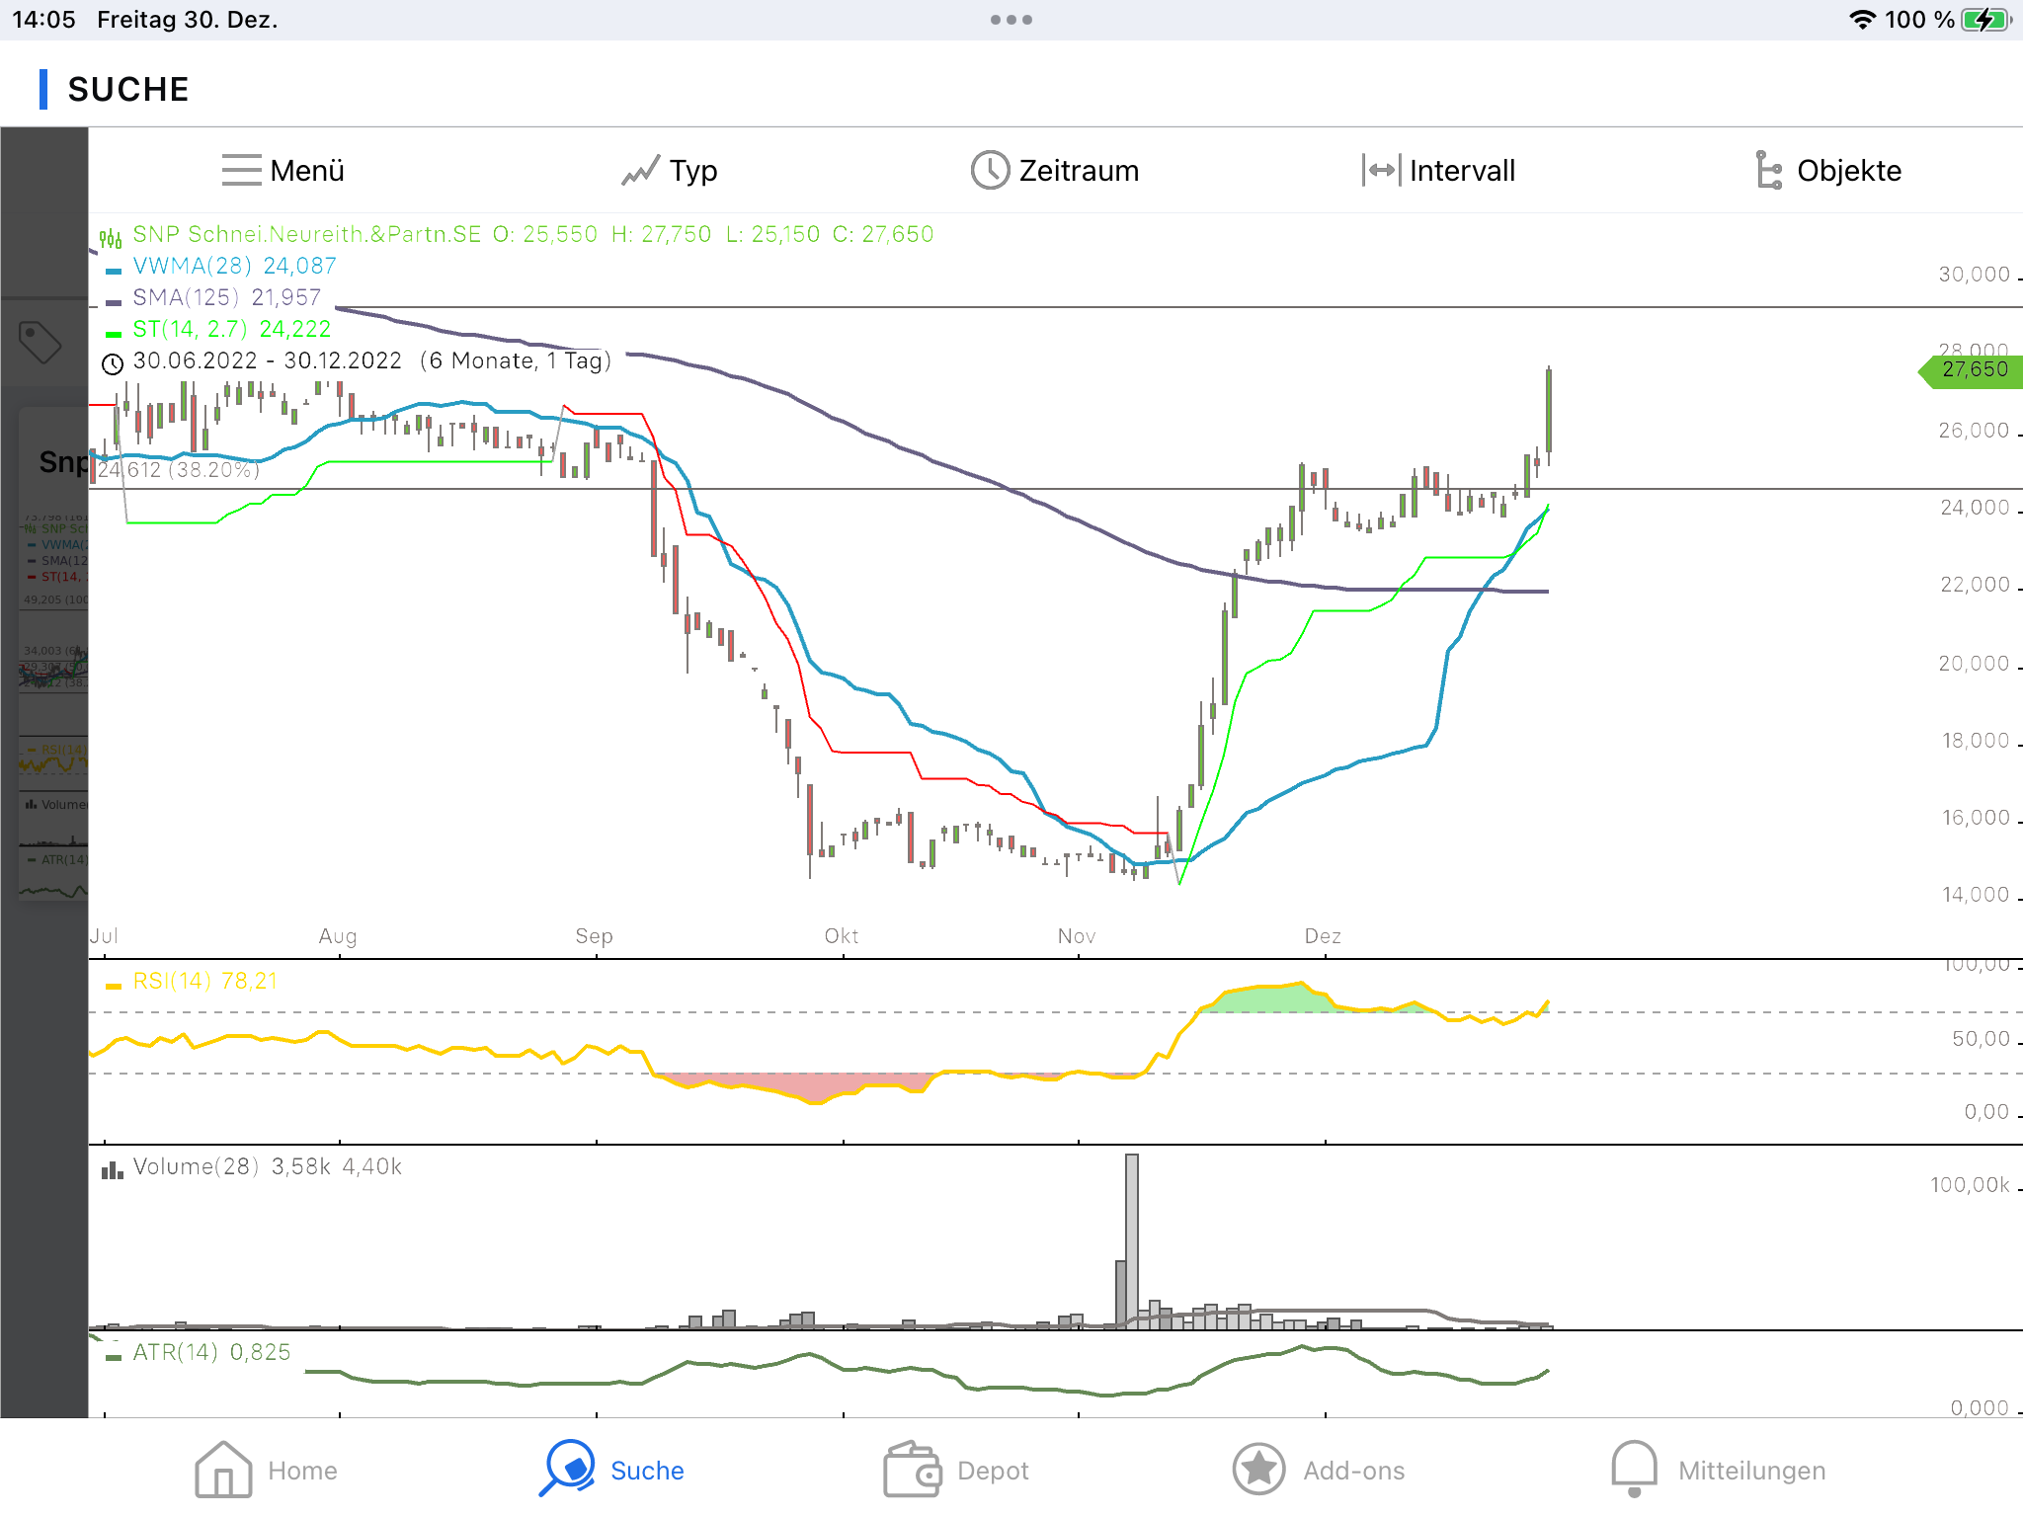Tap the three-dot multitasking indicator
The image size is (2023, 1517).
click(1011, 20)
